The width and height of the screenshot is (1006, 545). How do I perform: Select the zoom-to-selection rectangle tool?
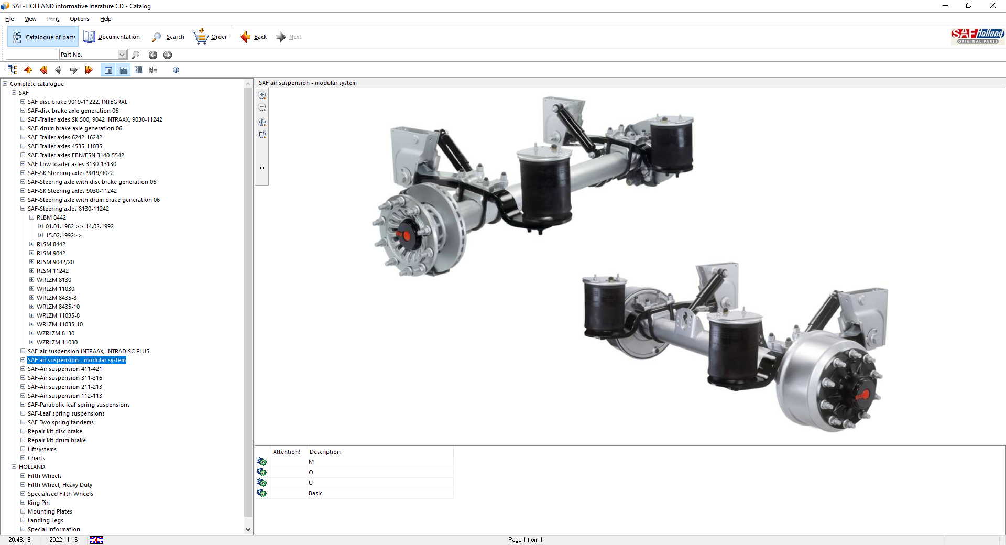click(x=262, y=135)
